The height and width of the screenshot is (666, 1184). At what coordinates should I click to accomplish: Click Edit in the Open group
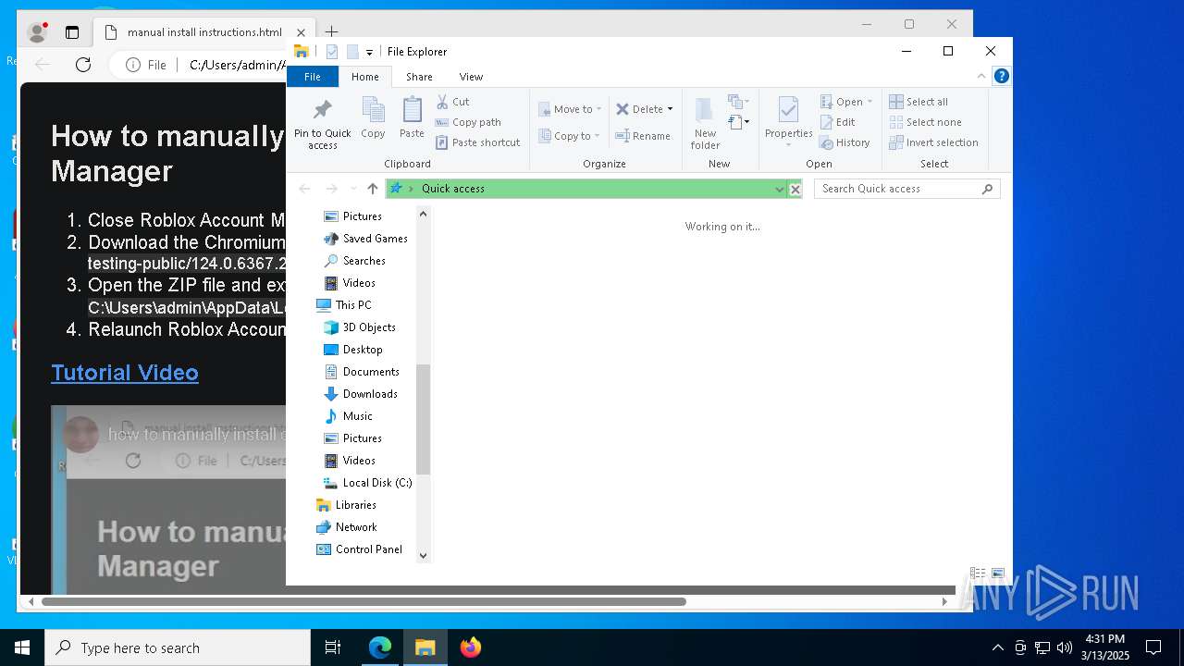pyautogui.click(x=837, y=122)
